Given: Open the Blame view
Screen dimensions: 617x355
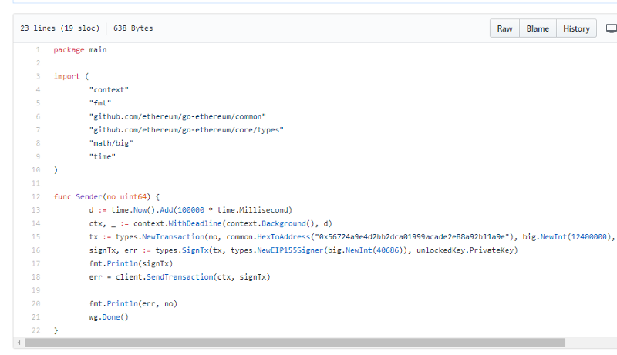Looking at the screenshot, I should tap(538, 28).
